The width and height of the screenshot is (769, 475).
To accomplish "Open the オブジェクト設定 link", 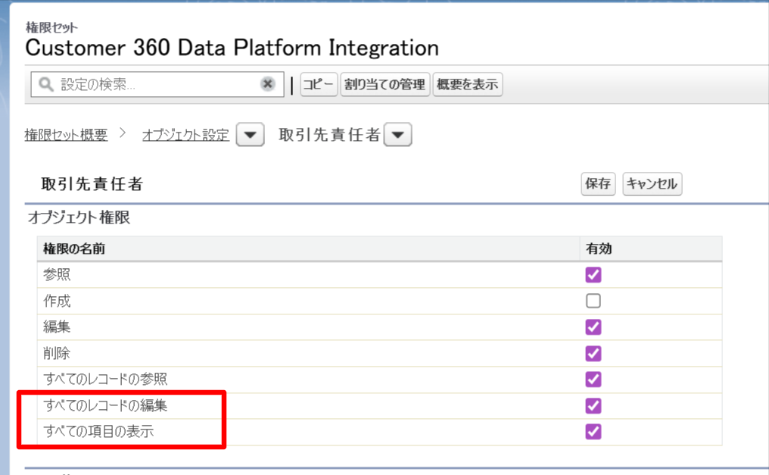I will point(185,134).
